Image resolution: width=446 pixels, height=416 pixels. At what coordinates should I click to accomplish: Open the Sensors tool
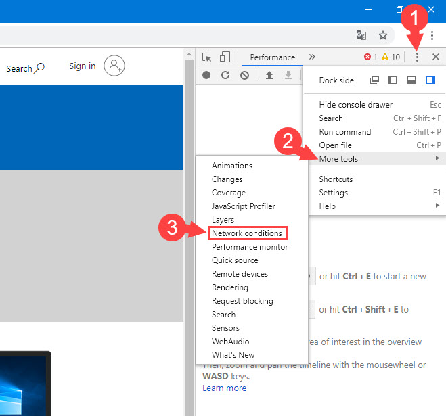(x=252, y=328)
